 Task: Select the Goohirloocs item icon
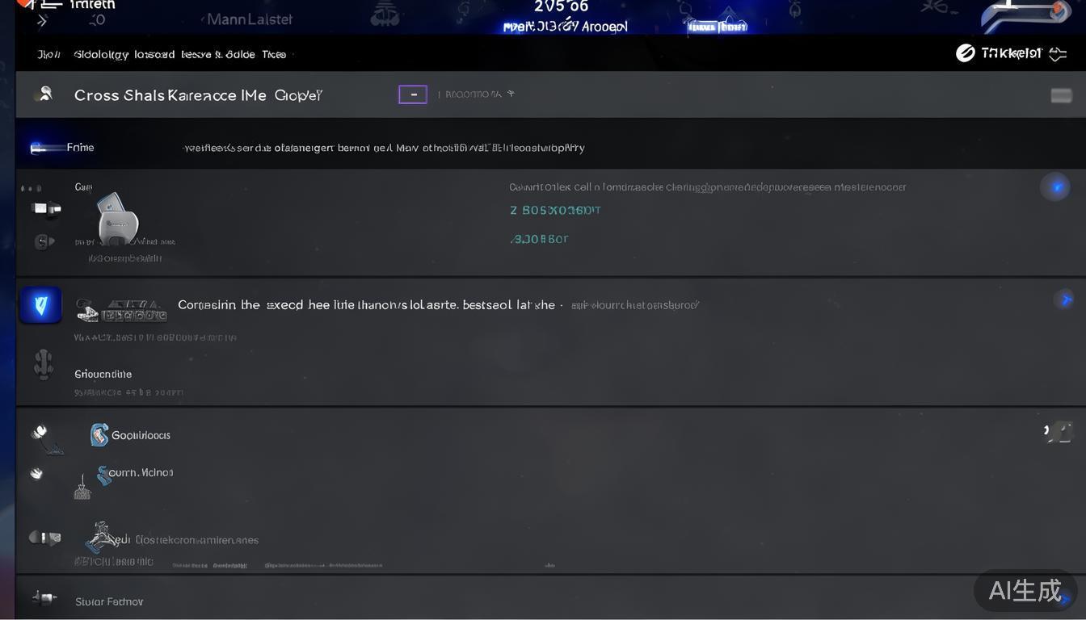point(99,435)
